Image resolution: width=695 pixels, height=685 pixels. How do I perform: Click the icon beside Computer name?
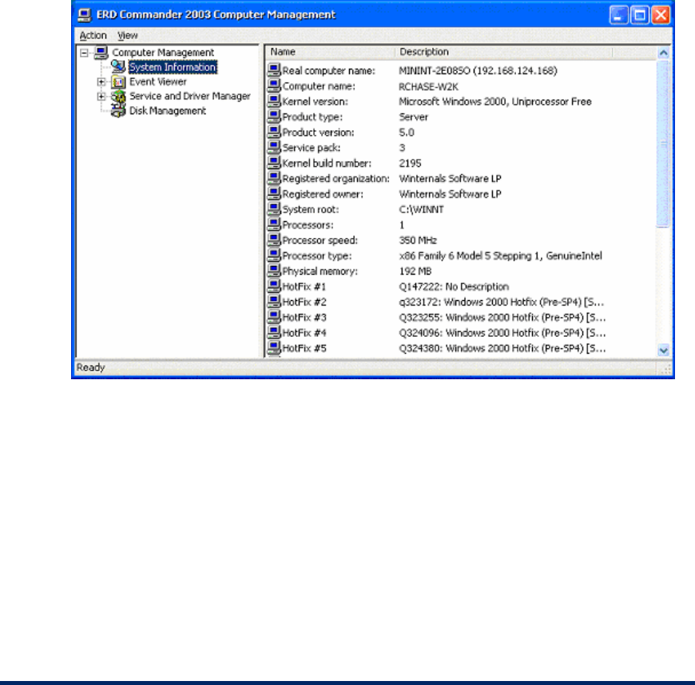point(274,85)
